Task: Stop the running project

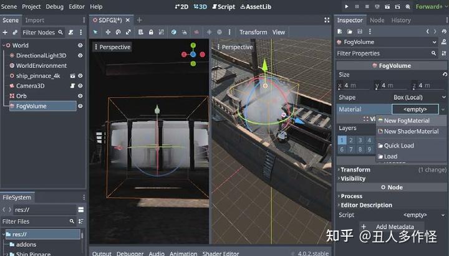Action: point(367,6)
